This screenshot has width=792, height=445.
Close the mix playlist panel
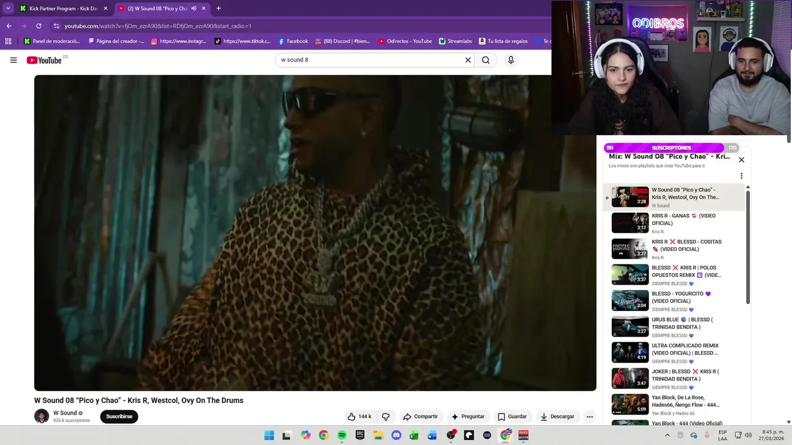point(741,159)
